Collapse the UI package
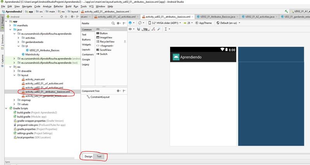The height and width of the screenshot is (165, 310). 18,46
